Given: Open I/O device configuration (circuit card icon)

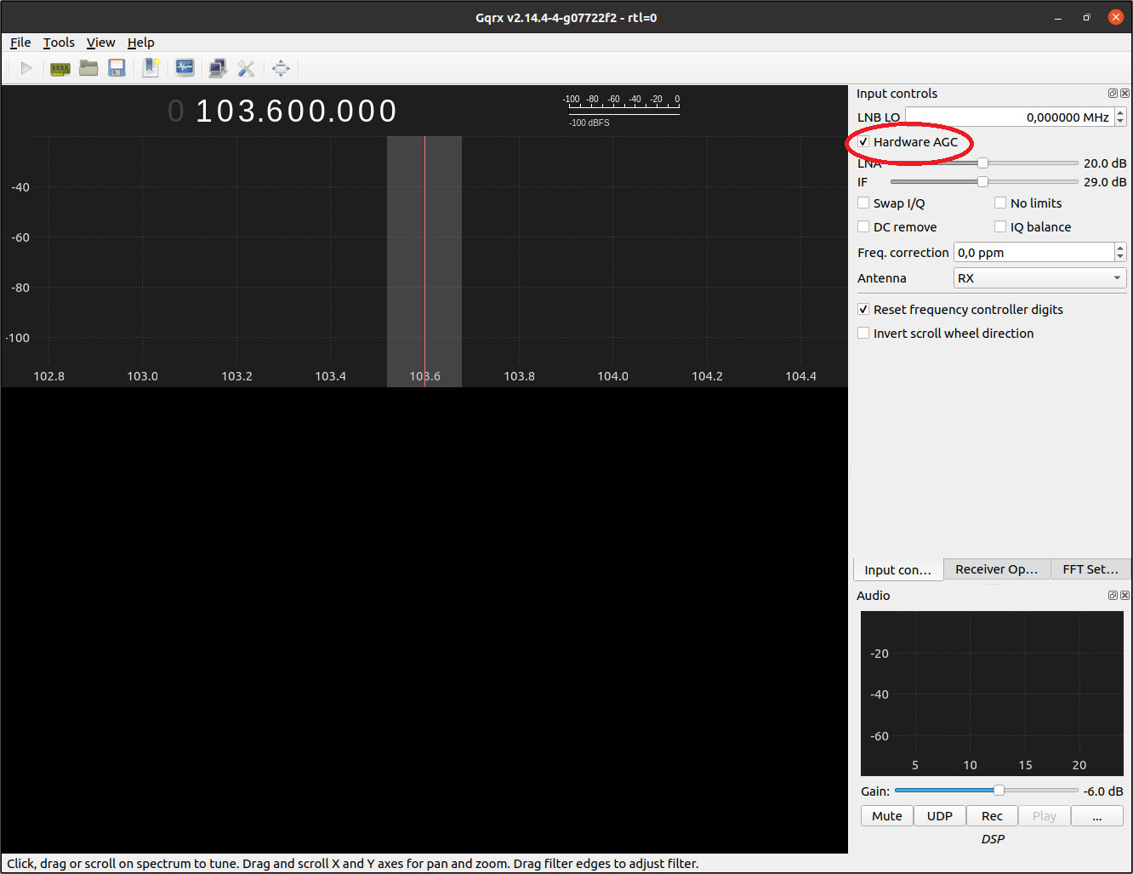Looking at the screenshot, I should click(x=60, y=68).
